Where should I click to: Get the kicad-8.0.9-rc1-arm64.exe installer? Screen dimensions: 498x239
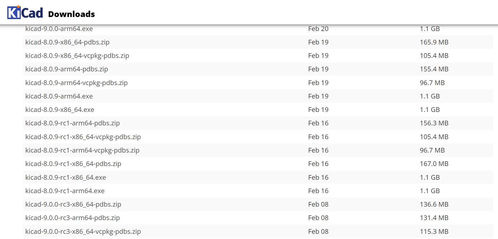65,191
